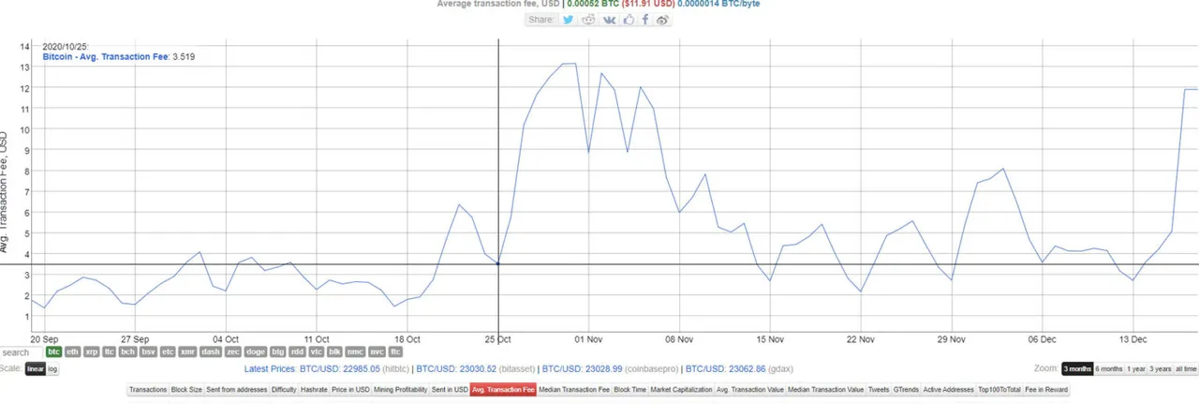This screenshot has height=404, width=1199.
Task: Open the Sent in USD tab
Action: (450, 389)
